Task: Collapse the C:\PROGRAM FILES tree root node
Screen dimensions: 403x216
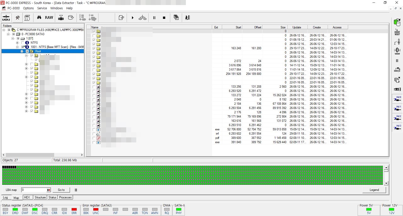Action: 4,30
